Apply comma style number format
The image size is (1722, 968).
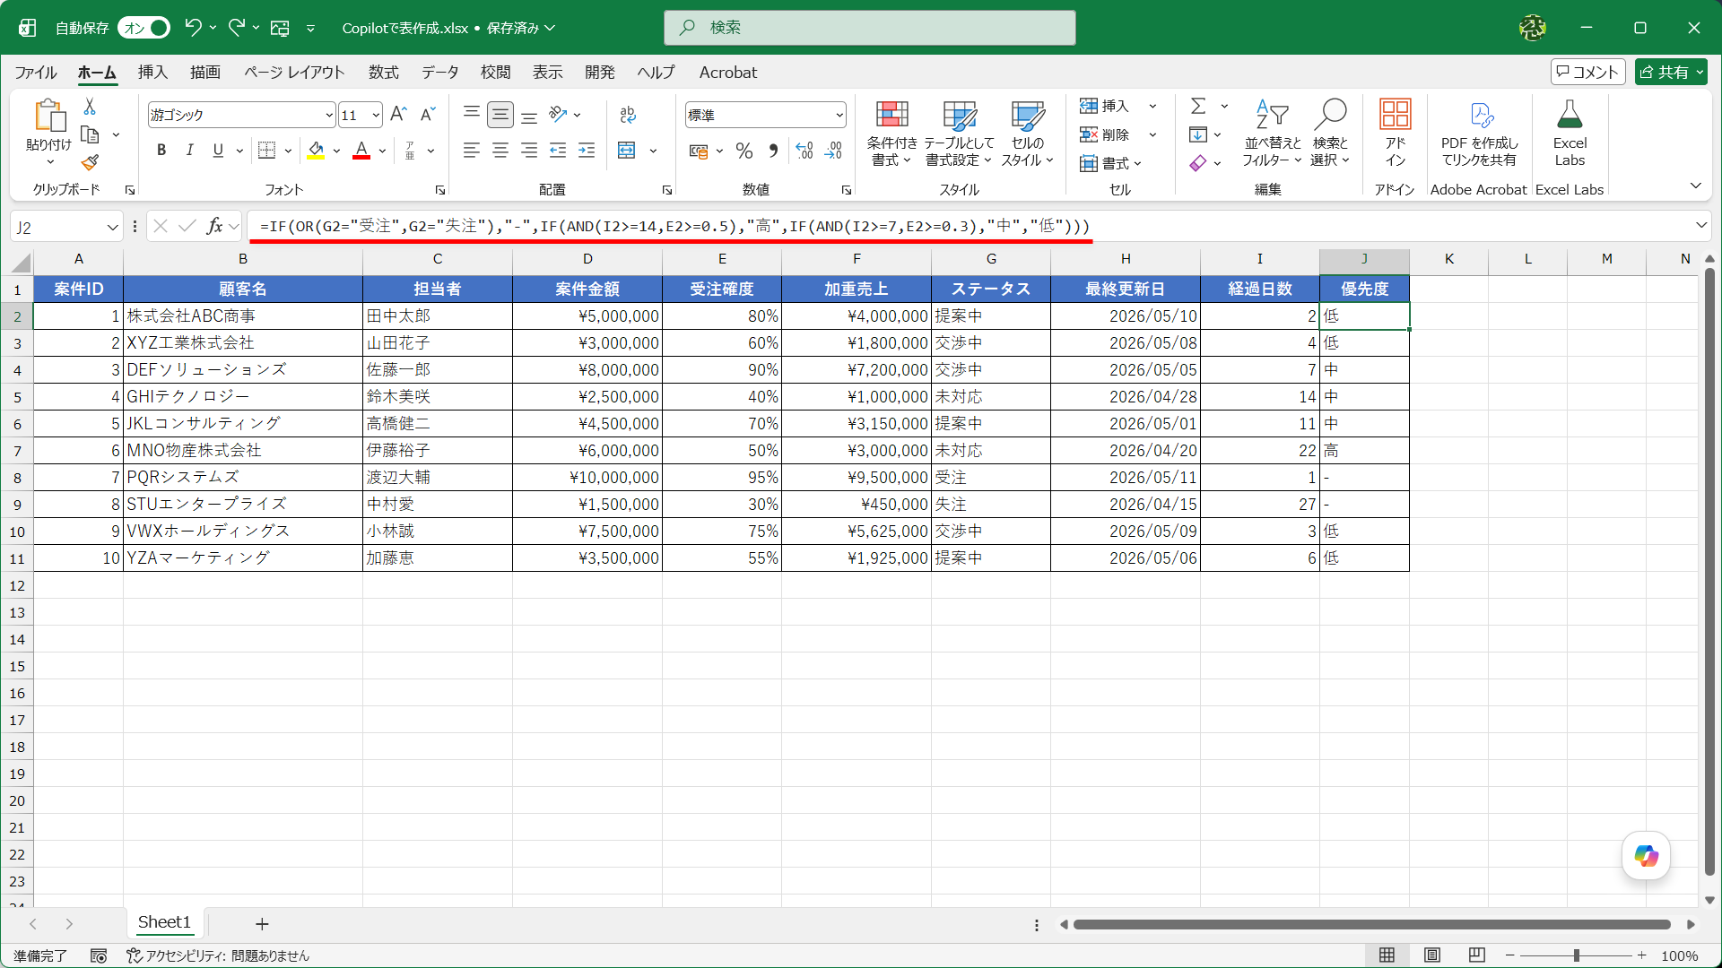pos(773,151)
